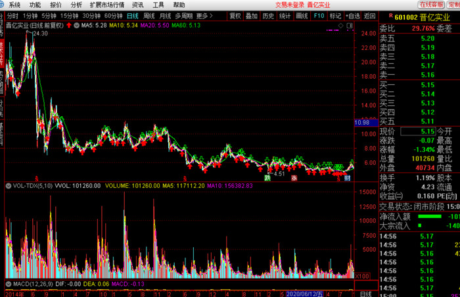Open the 分析 menu
The height and width of the screenshot is (297, 460).
tap(76, 5)
